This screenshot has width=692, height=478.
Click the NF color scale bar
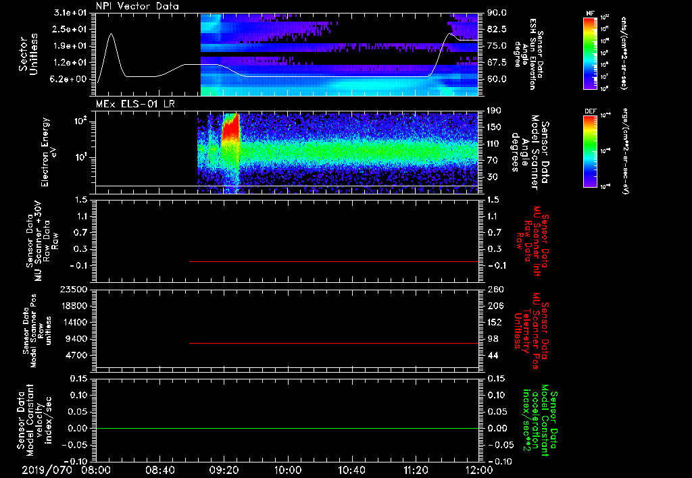pos(590,53)
